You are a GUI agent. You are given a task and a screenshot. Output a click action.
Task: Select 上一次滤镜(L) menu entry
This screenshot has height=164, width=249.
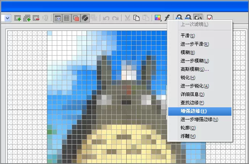200,24
